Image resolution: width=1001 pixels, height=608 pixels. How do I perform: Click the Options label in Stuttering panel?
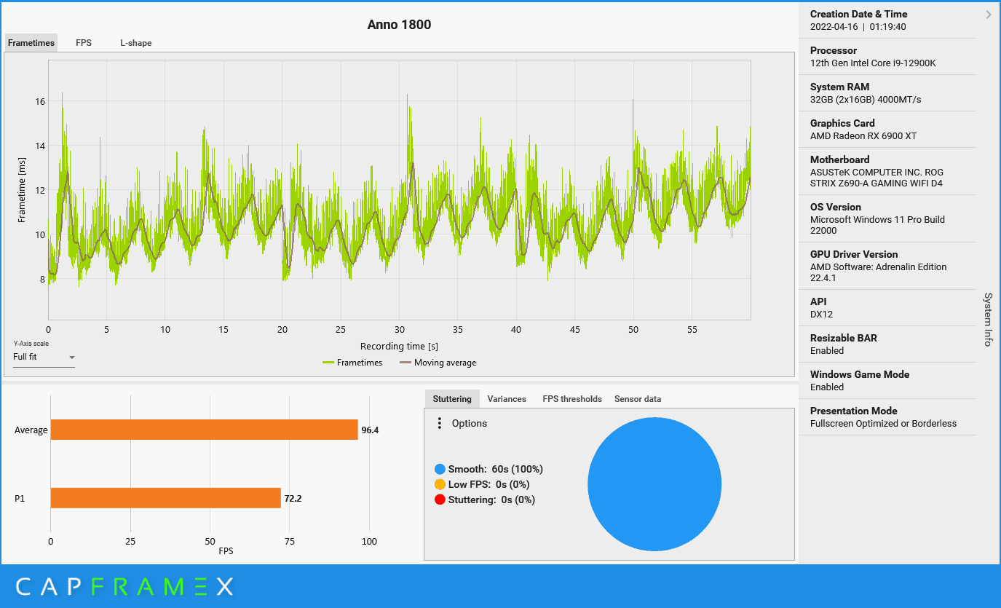pos(470,423)
